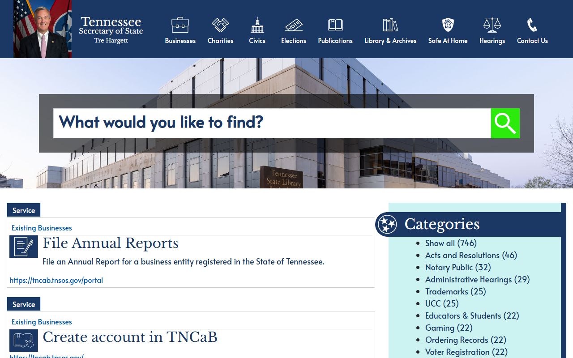Click the Contact Us phone icon
573x358 pixels.
click(532, 25)
